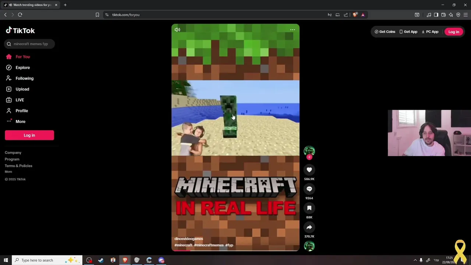Open the browser hamburger menu
This screenshot has width=471, height=265.
[x=465, y=15]
